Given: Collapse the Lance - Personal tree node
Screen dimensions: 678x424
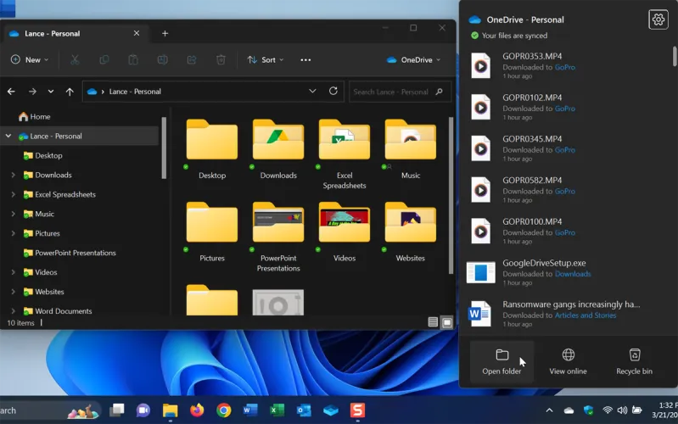Looking at the screenshot, I should (8, 136).
